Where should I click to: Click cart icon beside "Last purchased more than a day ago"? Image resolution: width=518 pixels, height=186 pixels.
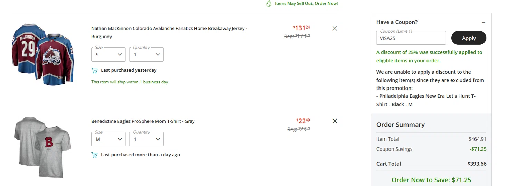(x=94, y=155)
